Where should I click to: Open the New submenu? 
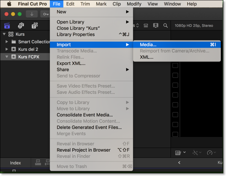91,12
